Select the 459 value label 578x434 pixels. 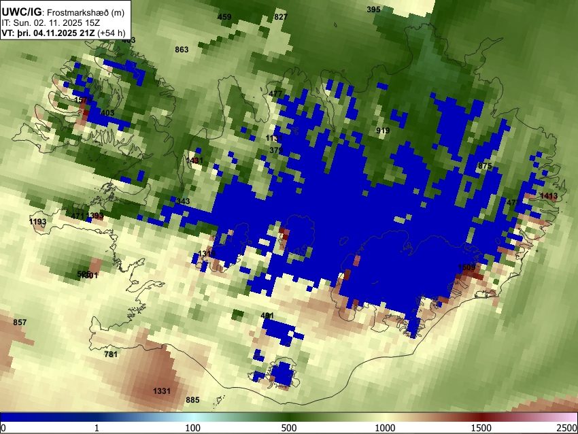(224, 17)
